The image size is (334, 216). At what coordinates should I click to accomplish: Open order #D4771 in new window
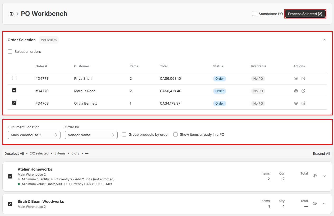(x=303, y=78)
